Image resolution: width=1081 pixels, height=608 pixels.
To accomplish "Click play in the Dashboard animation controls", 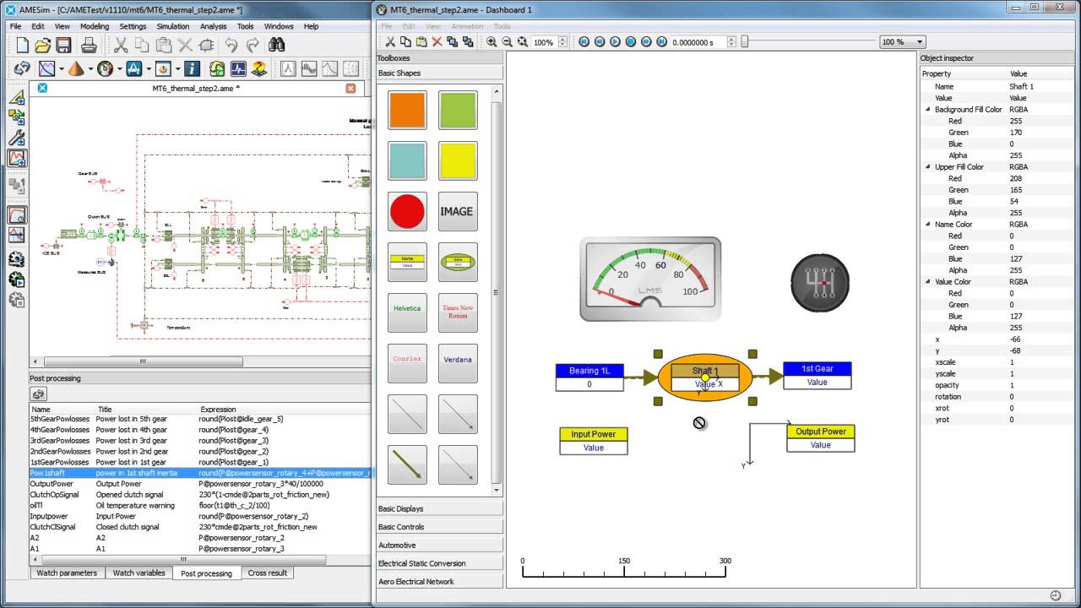I will pos(616,41).
